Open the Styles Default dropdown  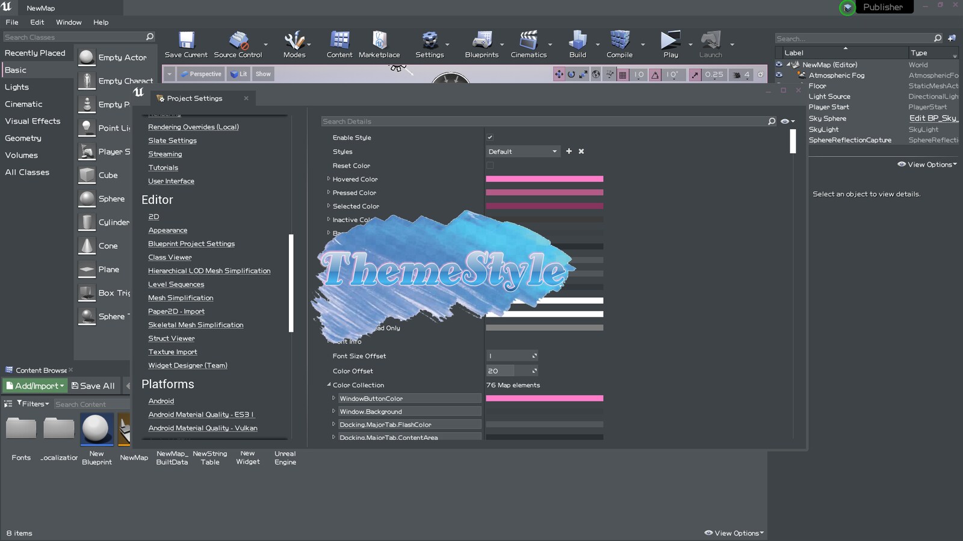coord(522,151)
